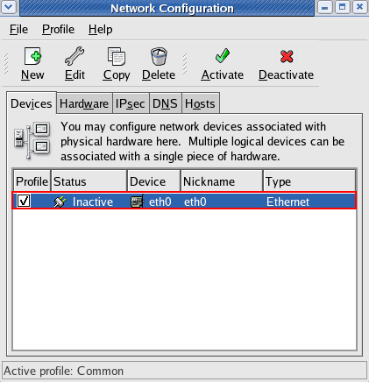This screenshot has height=382, width=369.
Task: Open the window menu arrow in title bar
Action: (9, 7)
